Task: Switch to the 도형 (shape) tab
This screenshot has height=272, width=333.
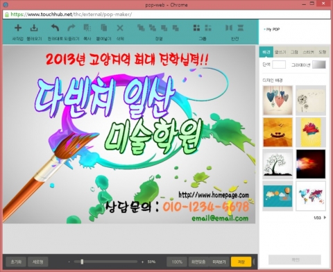Action: (323, 52)
